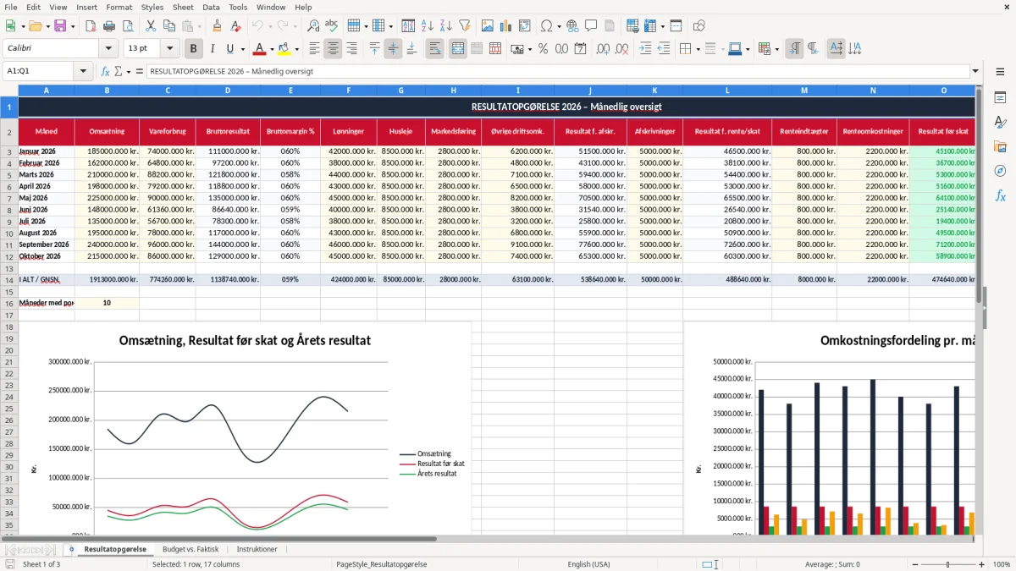Open font color dropdown arrow
The width and height of the screenshot is (1016, 571).
(x=272, y=49)
